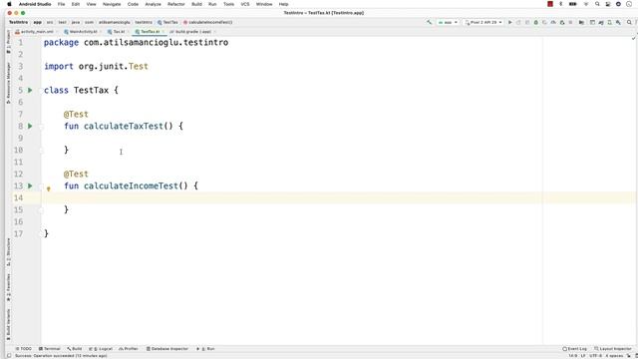This screenshot has height=359, width=638.
Task: Click the 4 spaces indent setting
Action: [614, 356]
